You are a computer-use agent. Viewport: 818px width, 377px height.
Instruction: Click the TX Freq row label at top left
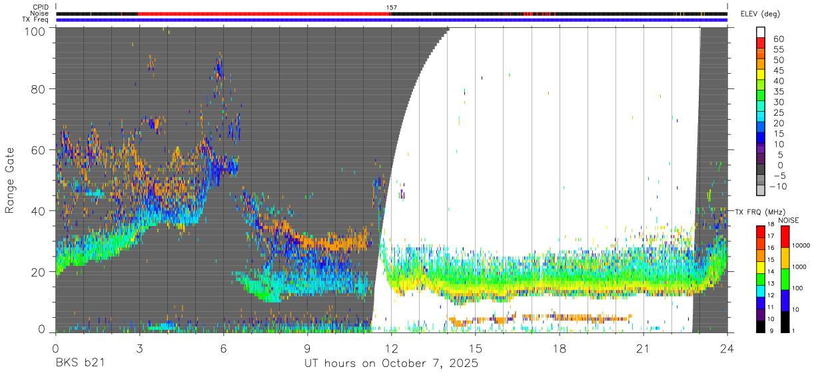click(35, 20)
